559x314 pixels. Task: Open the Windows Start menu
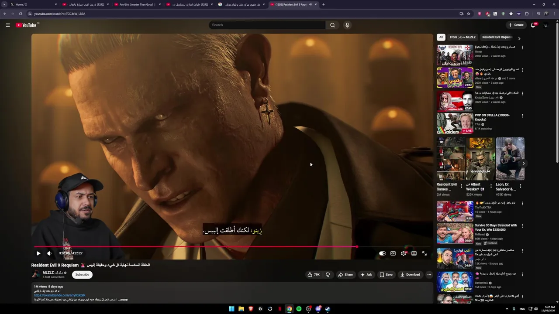231,309
